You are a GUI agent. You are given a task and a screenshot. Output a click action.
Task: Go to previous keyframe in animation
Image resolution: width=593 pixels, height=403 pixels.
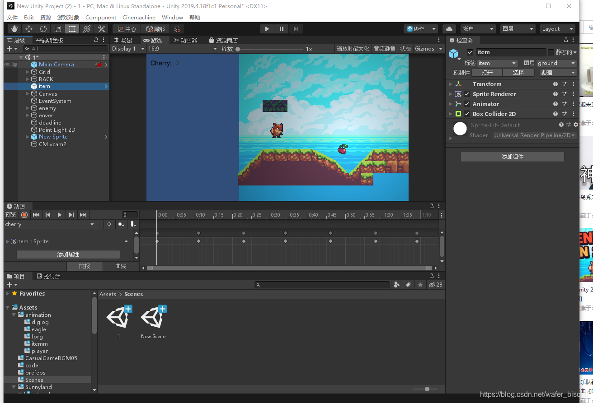coord(48,215)
